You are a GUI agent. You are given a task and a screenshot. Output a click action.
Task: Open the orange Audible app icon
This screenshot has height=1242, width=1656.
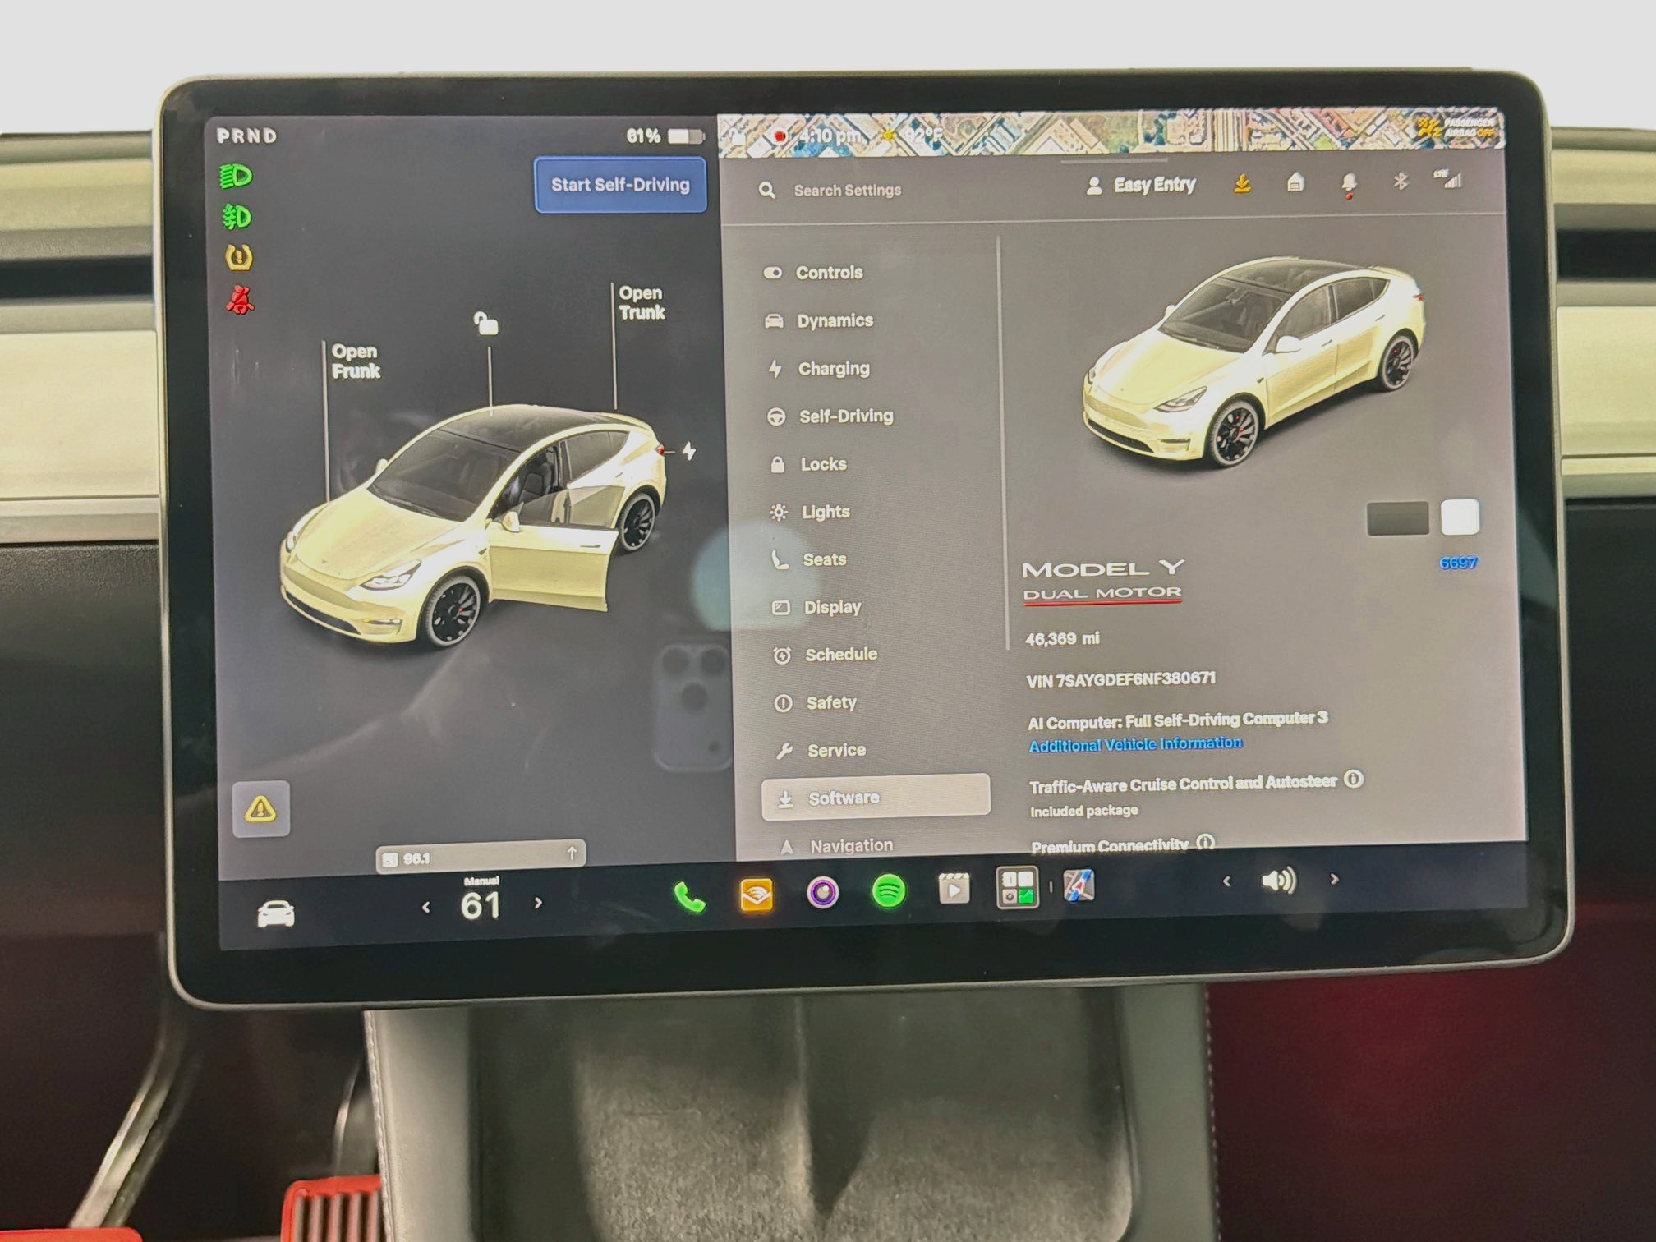point(756,895)
